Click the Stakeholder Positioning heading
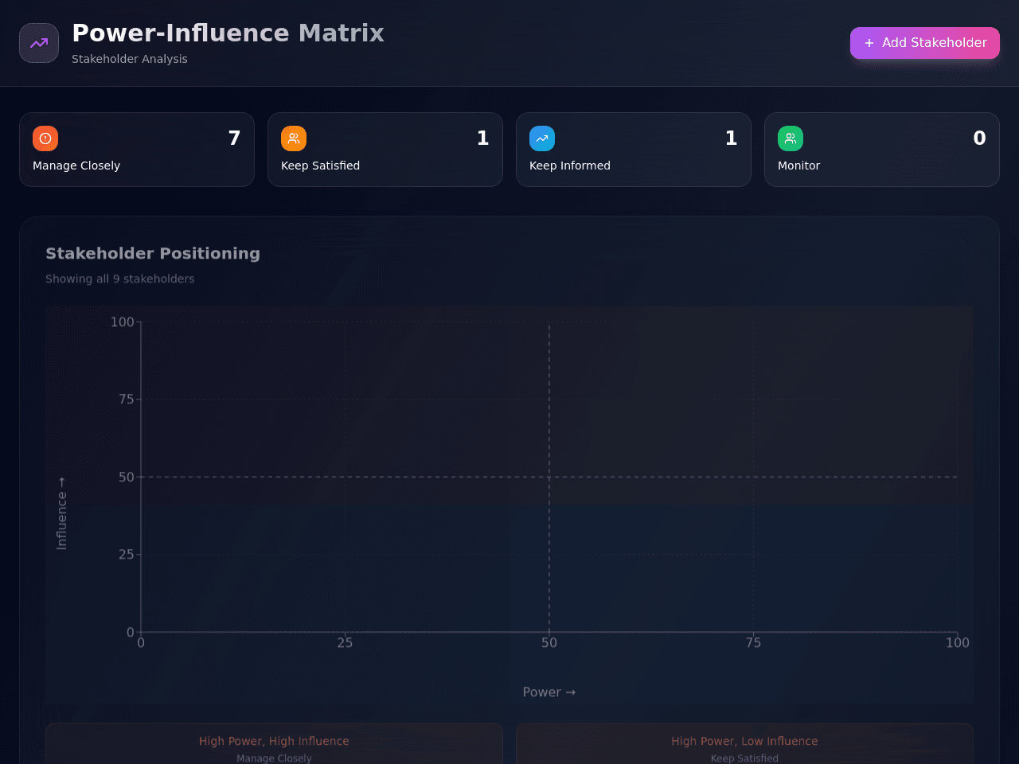1019x764 pixels. point(153,253)
